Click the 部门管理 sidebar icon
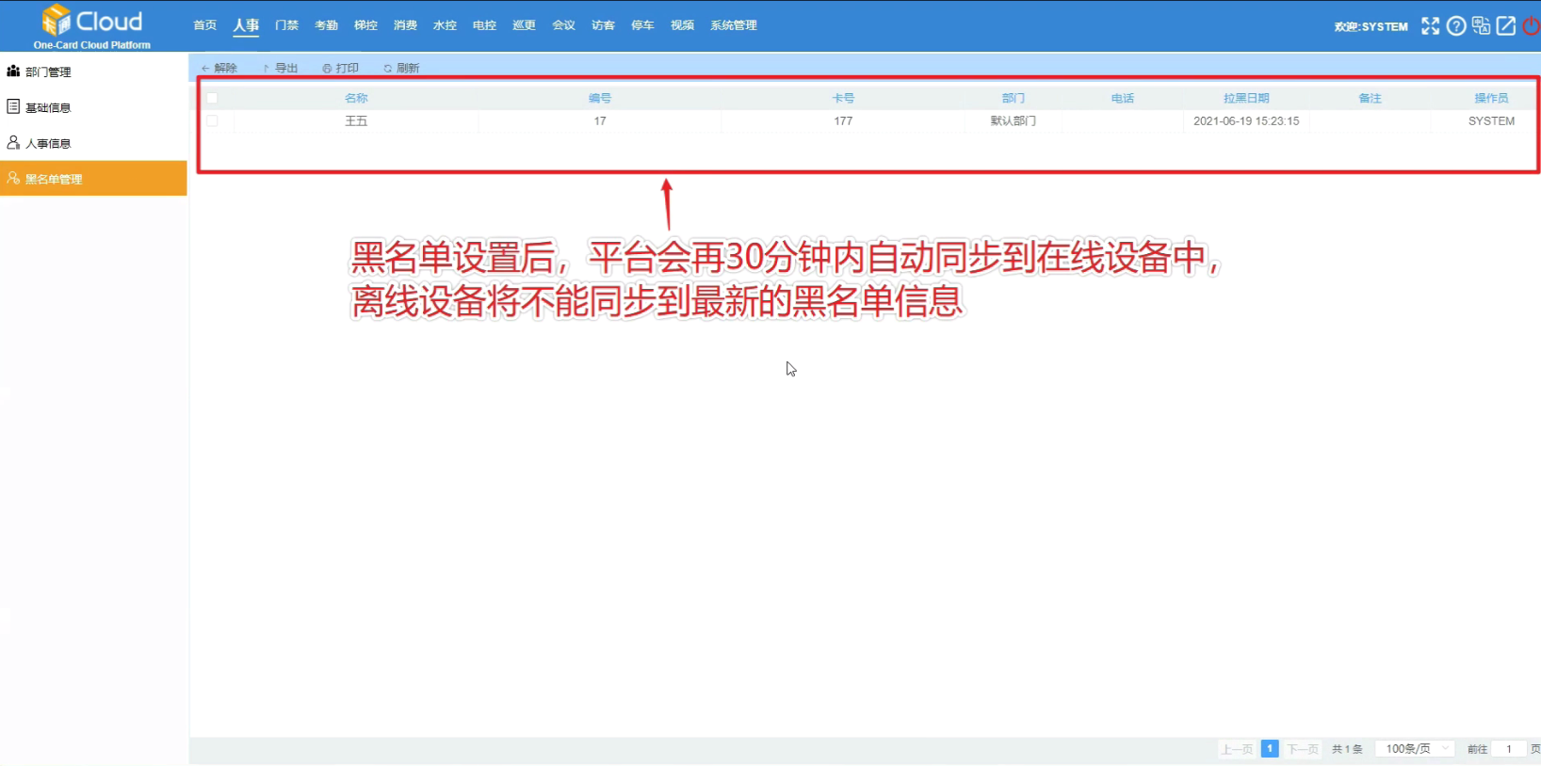The width and height of the screenshot is (1541, 766). tap(13, 72)
